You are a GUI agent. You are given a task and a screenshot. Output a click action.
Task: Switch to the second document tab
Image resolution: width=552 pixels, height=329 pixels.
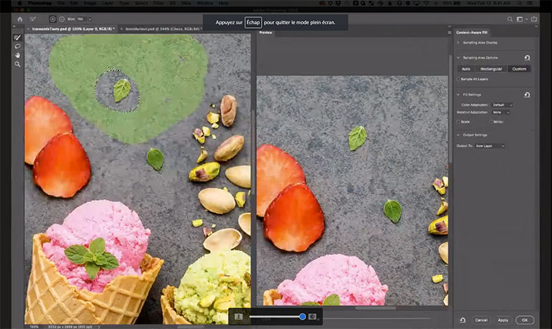click(x=163, y=29)
